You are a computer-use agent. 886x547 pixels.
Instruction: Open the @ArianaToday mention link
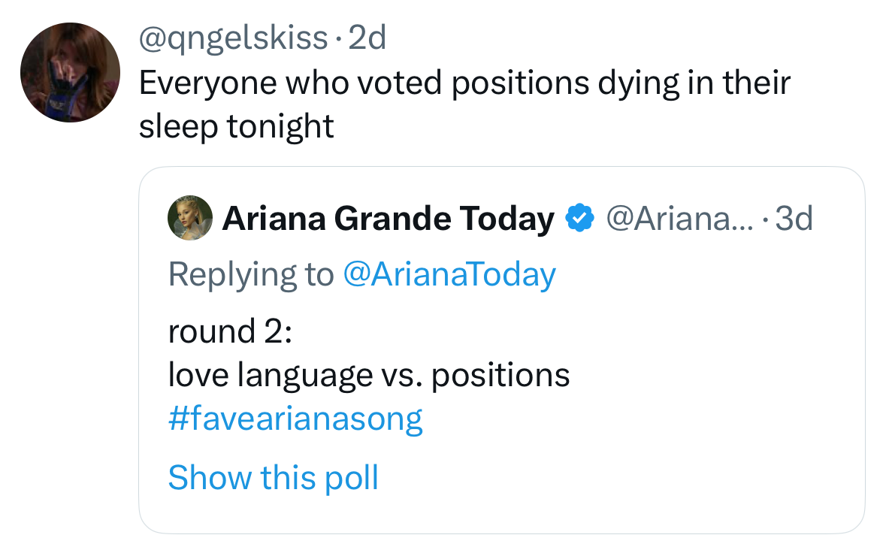449,274
